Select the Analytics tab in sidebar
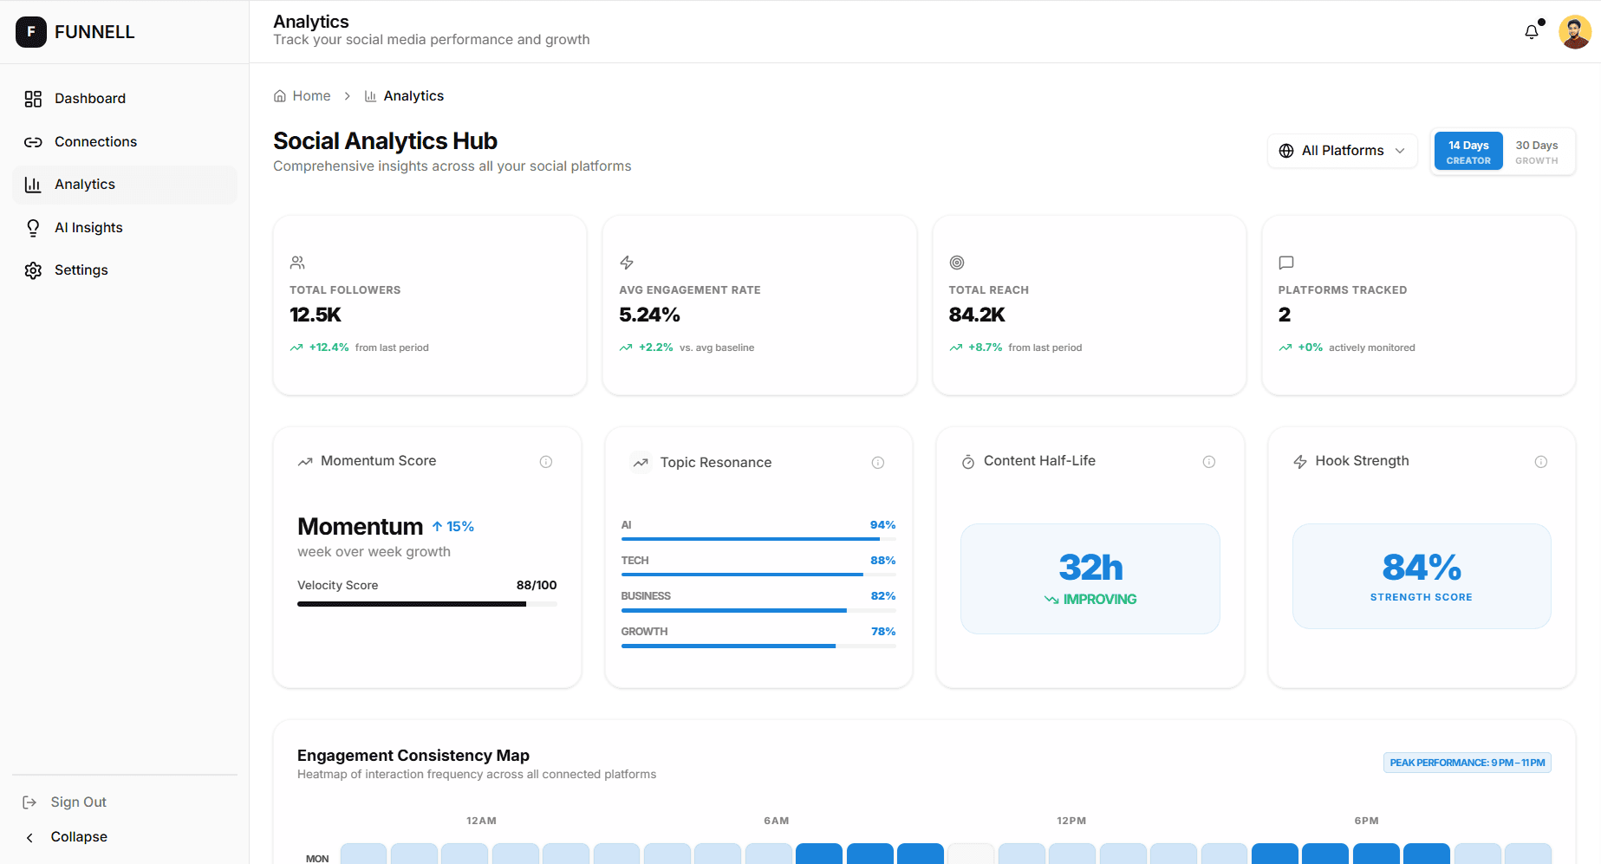 pyautogui.click(x=84, y=184)
